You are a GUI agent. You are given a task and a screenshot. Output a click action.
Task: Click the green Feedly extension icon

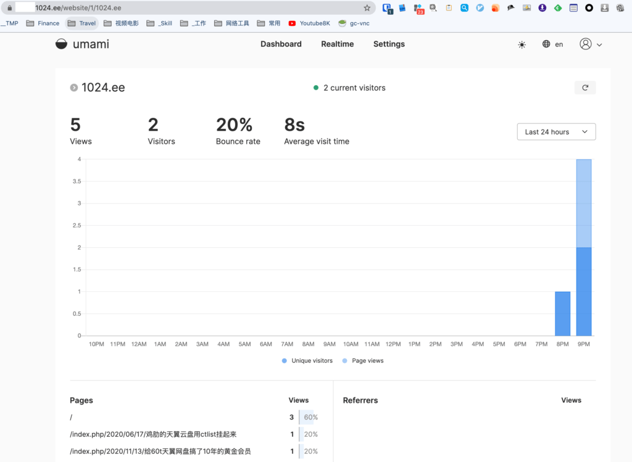[x=558, y=7]
